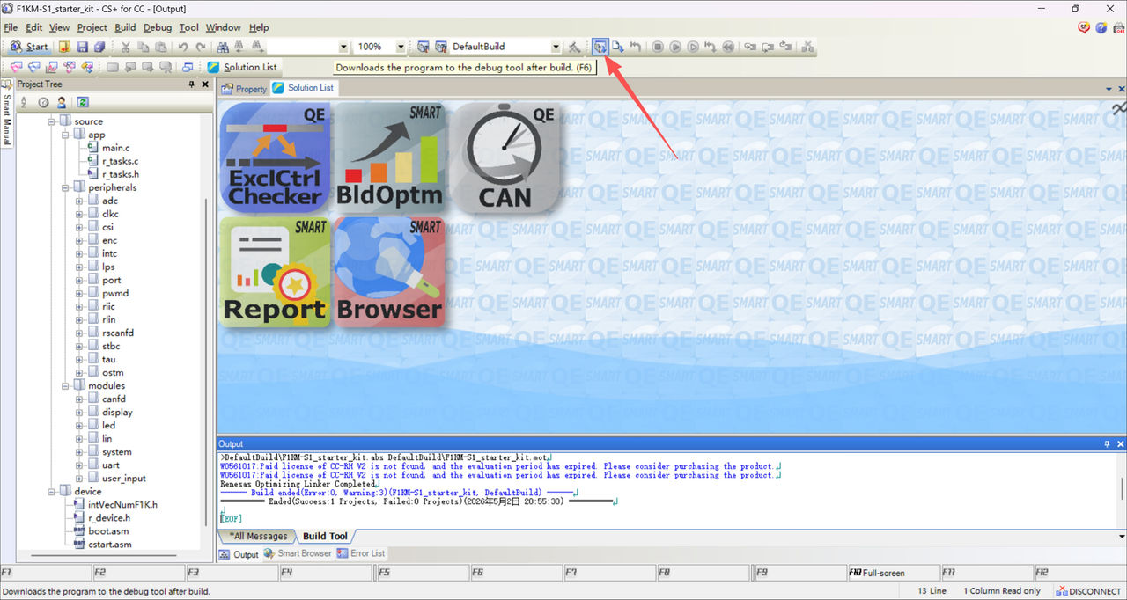Click the Download to debug tool icon
Viewport: 1127px width, 600px height.
click(618, 47)
